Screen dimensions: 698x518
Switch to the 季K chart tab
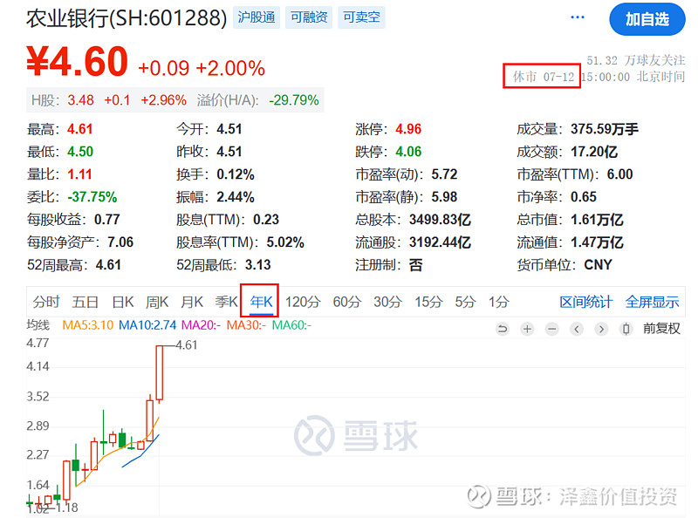click(x=227, y=302)
